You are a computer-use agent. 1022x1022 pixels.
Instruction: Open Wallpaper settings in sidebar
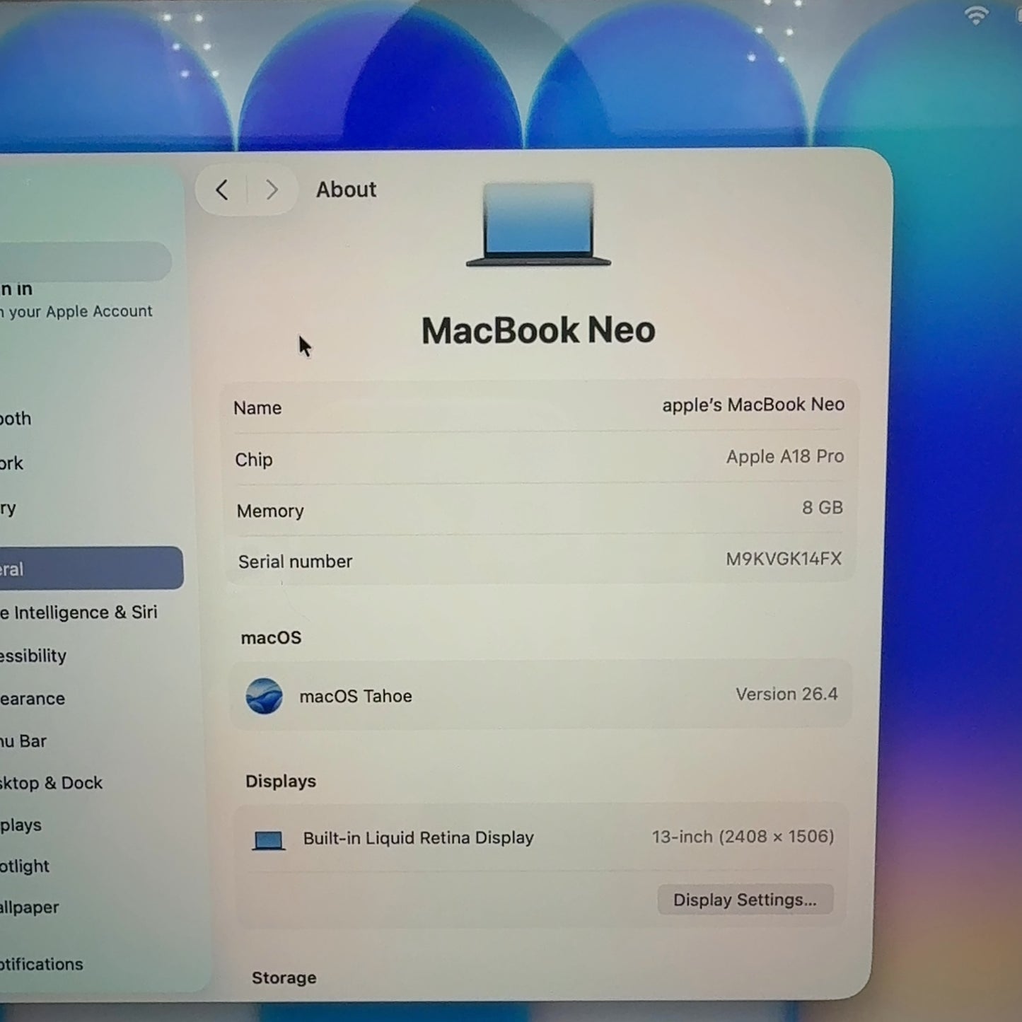pyautogui.click(x=30, y=907)
